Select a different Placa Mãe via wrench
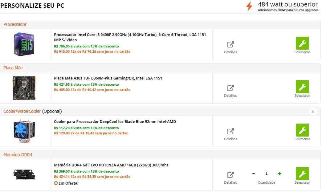326x192 pixels. (x=302, y=87)
